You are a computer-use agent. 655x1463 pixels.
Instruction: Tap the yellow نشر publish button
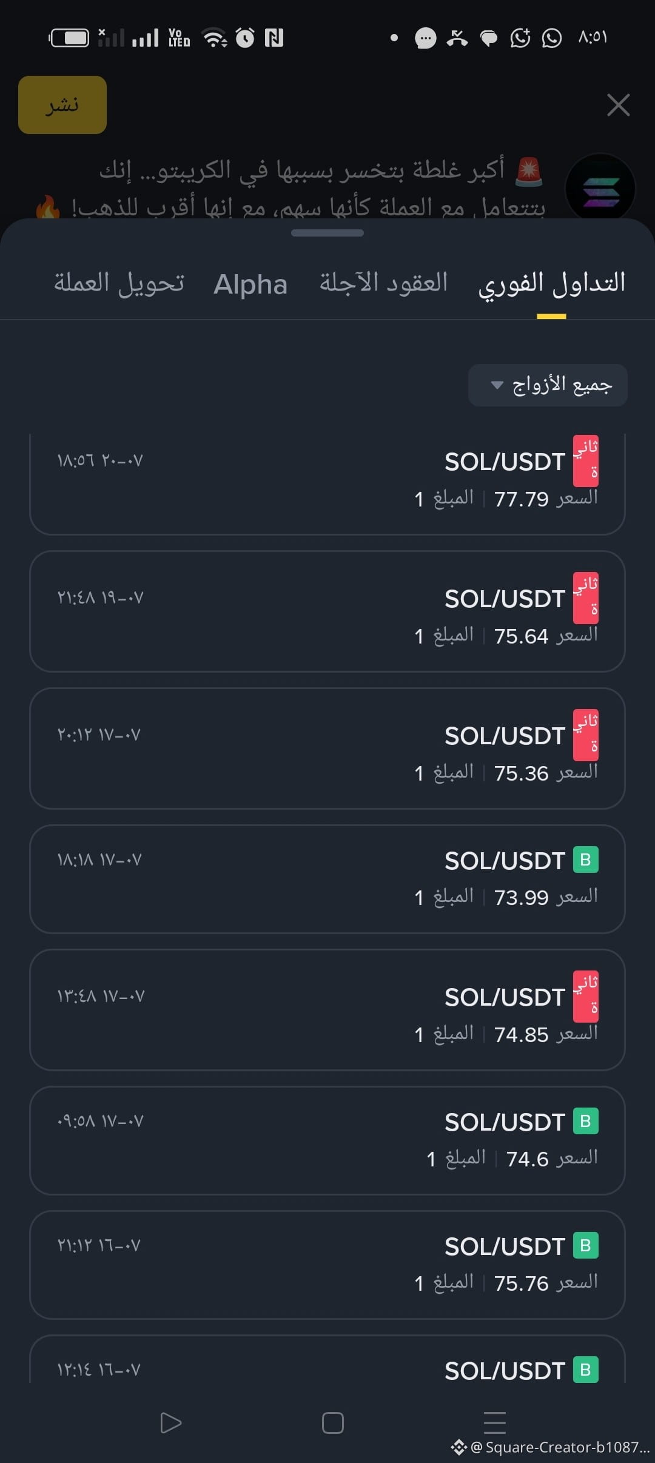[62, 105]
